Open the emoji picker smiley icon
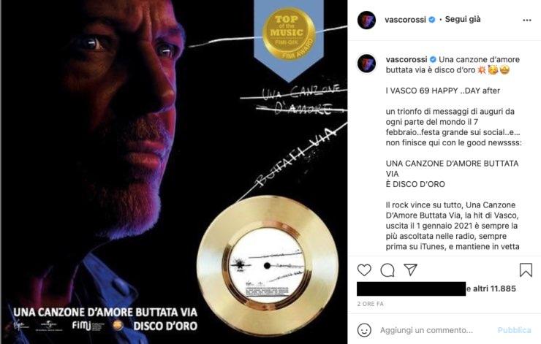 tap(364, 330)
